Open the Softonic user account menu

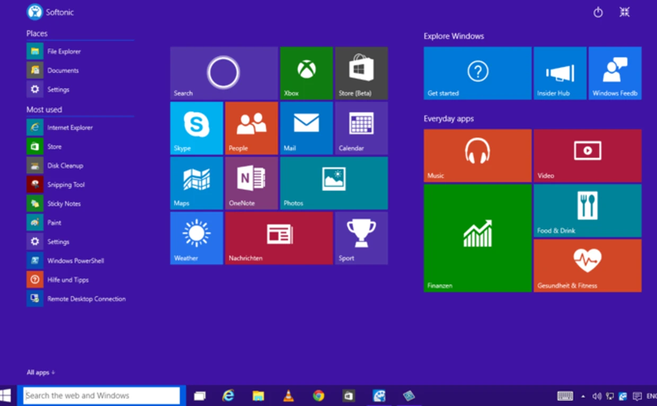click(50, 12)
